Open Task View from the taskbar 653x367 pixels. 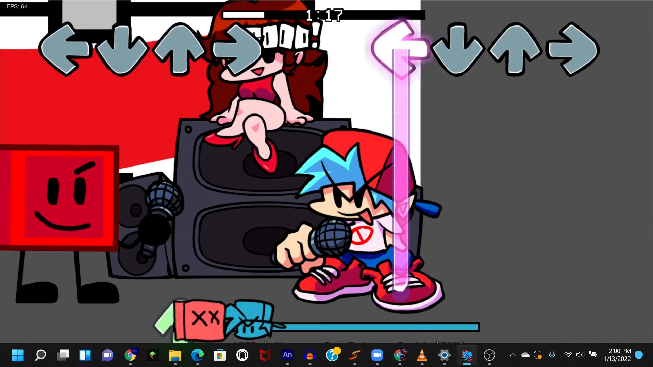(x=63, y=355)
